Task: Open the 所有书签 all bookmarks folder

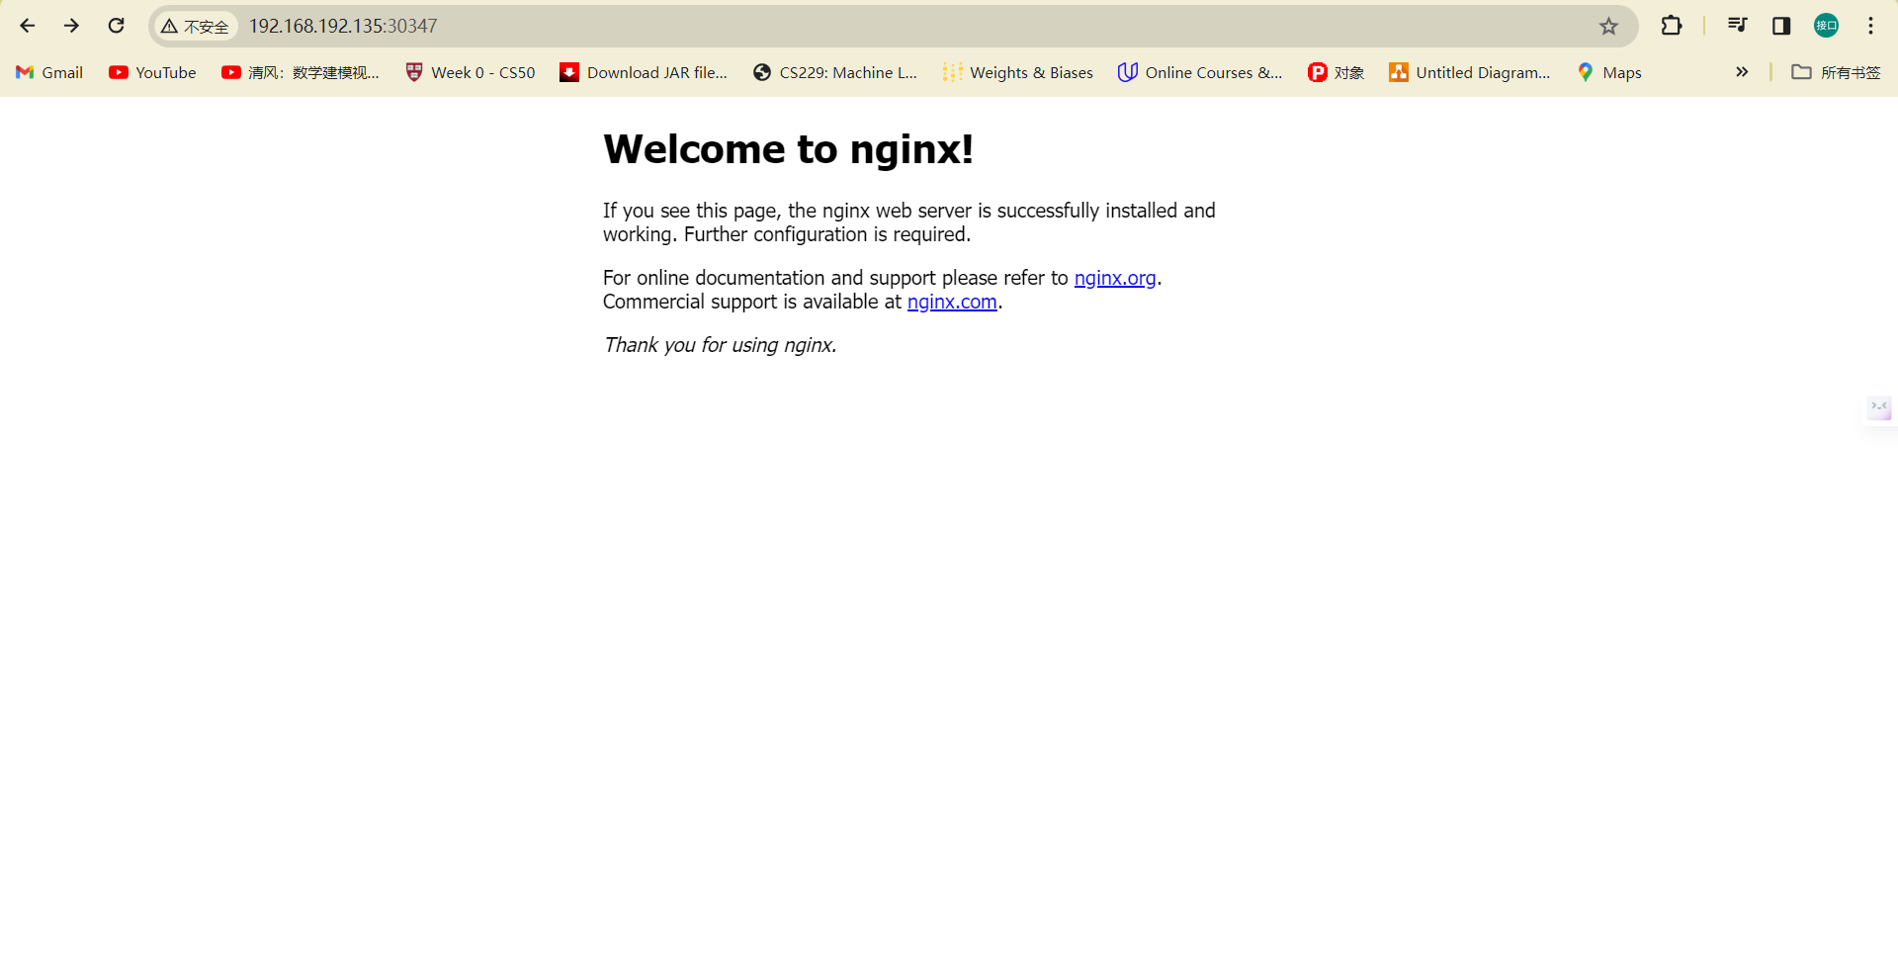Action: (1836, 72)
